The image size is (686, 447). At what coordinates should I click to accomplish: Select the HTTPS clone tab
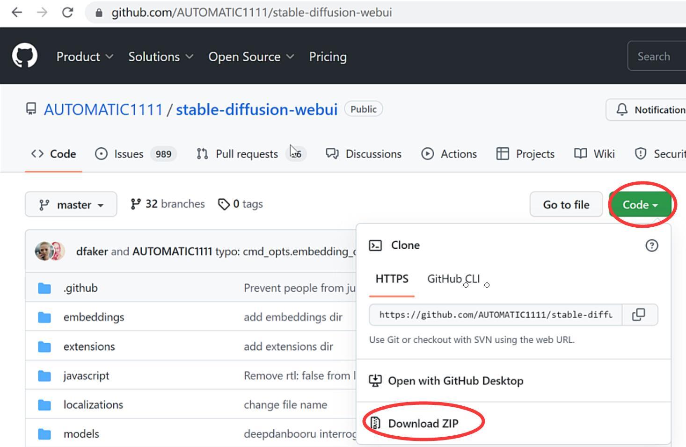click(x=392, y=279)
